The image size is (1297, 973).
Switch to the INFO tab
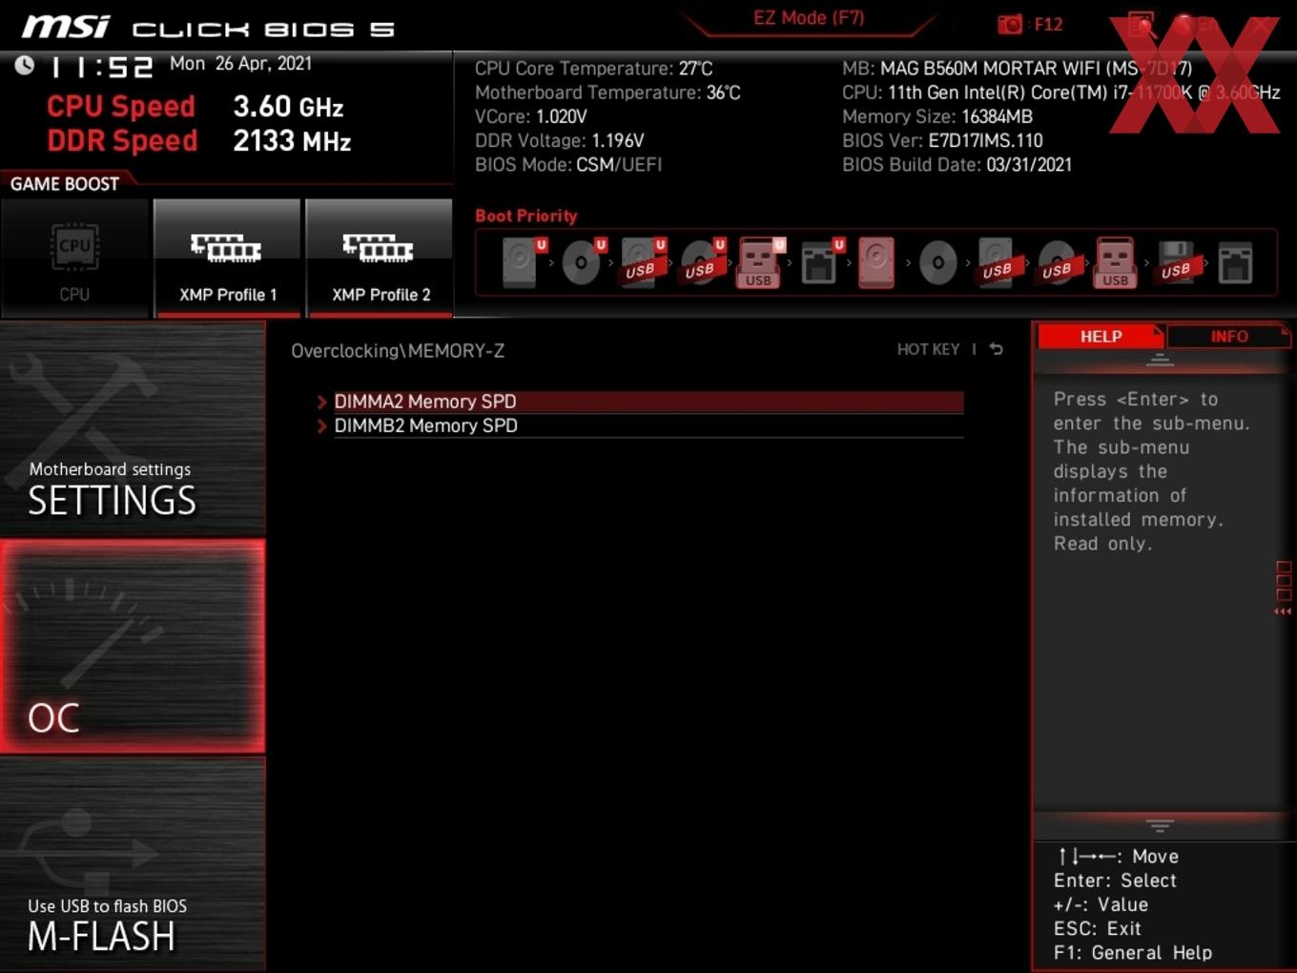pos(1228,337)
